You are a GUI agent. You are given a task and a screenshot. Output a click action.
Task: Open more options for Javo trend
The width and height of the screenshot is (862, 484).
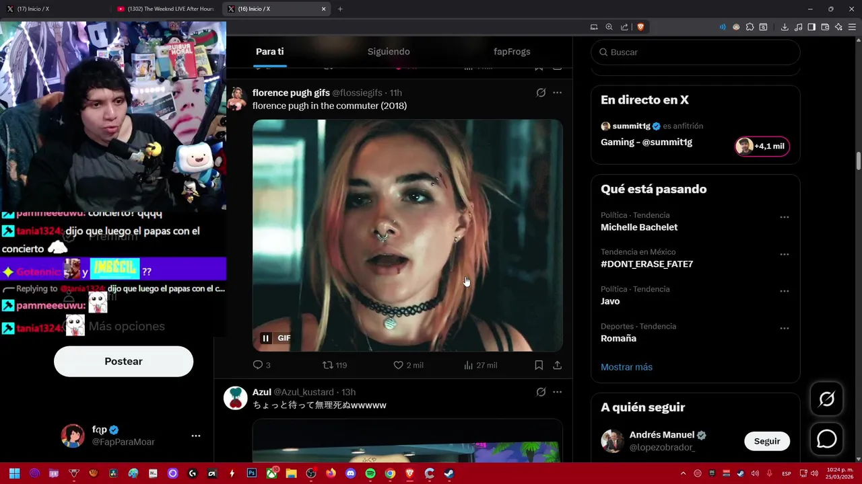[784, 291]
